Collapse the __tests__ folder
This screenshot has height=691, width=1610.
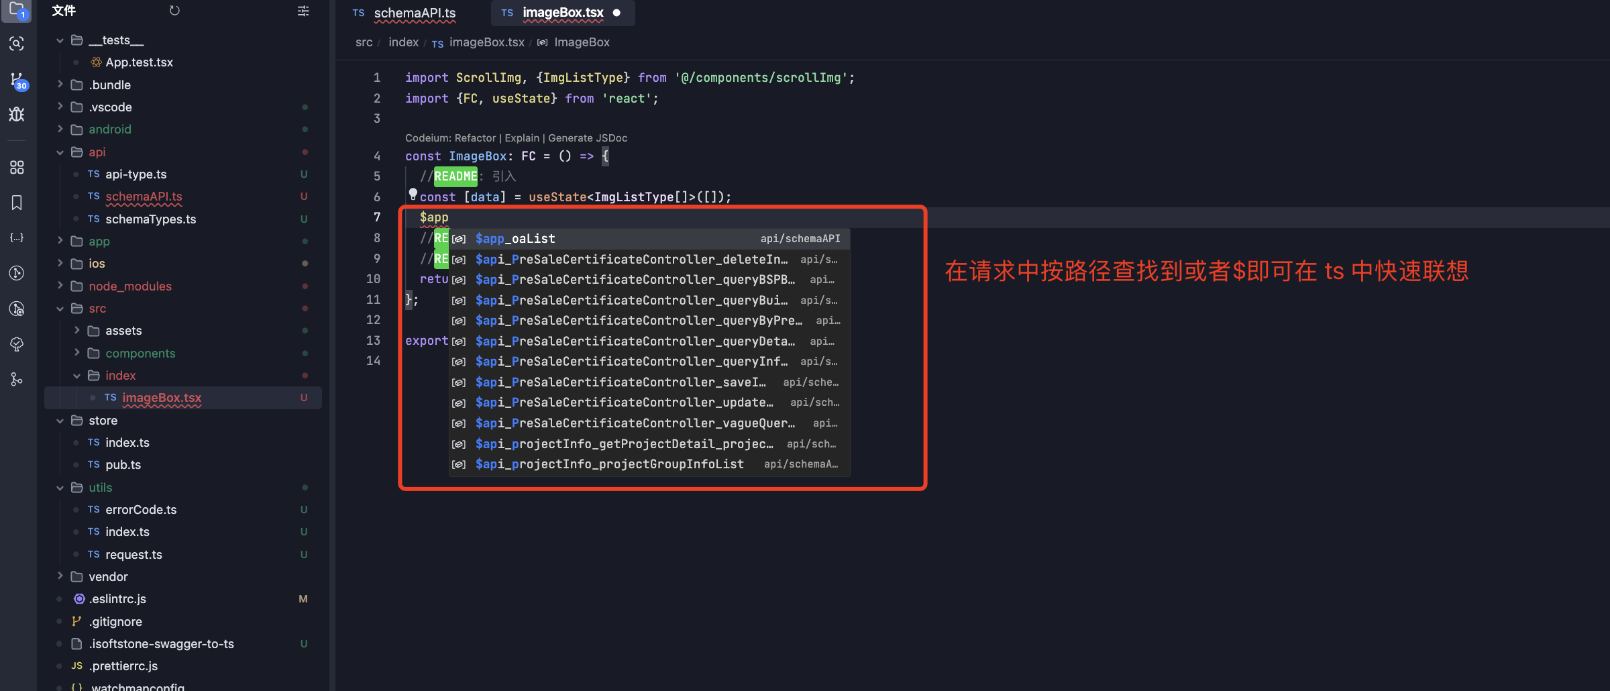pos(60,40)
